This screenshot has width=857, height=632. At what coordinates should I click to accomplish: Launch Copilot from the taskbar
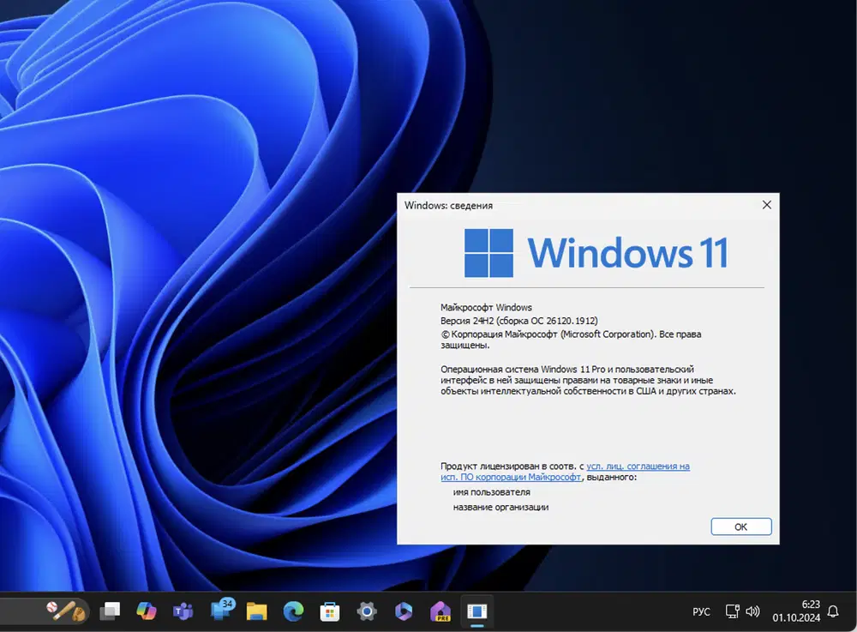pos(147,611)
